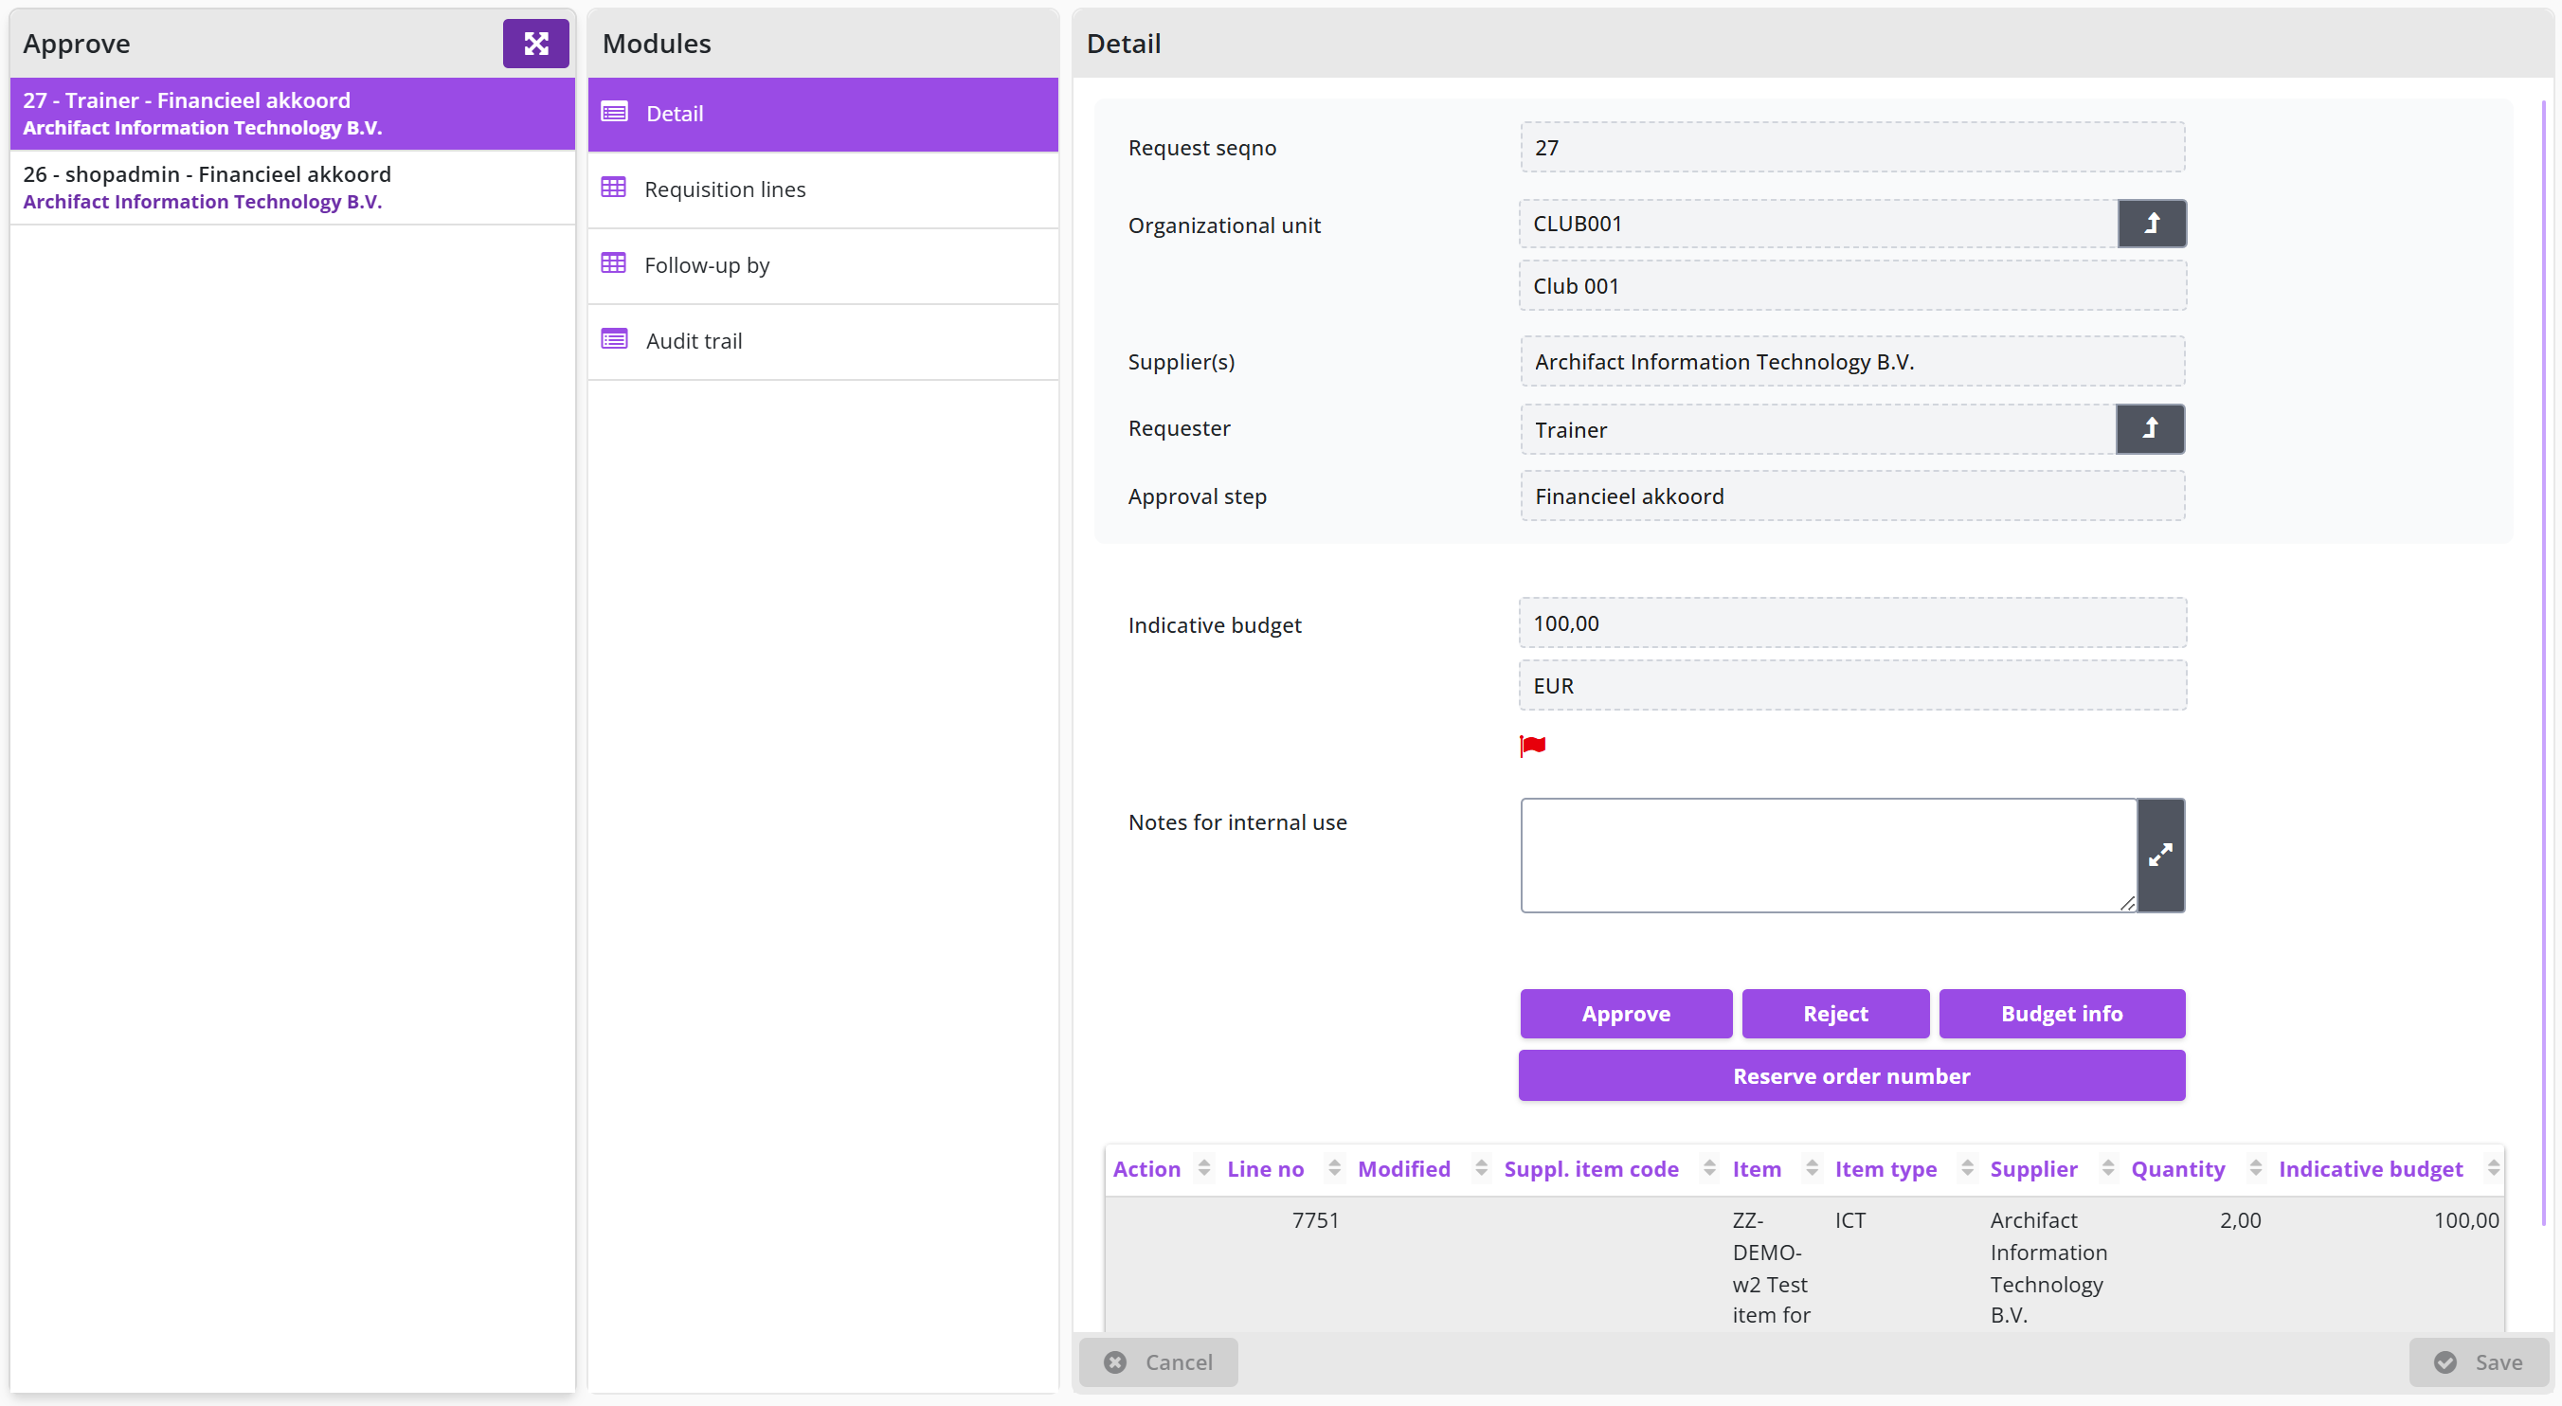Reject the request

coord(1835,1013)
